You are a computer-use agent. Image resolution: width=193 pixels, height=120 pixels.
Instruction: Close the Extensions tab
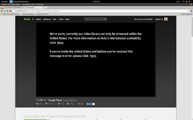[x=43, y=7]
